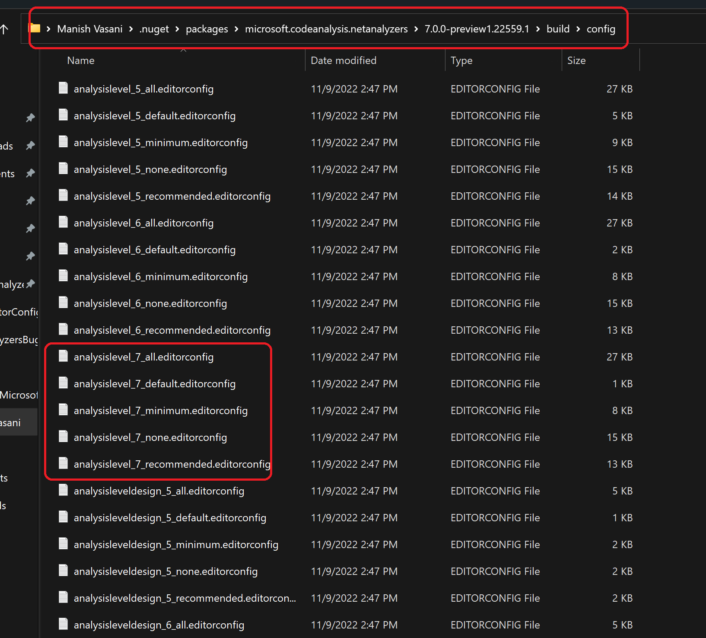This screenshot has height=638, width=706.
Task: Toggle the ascending sort chevron above Name
Action: pos(183,50)
